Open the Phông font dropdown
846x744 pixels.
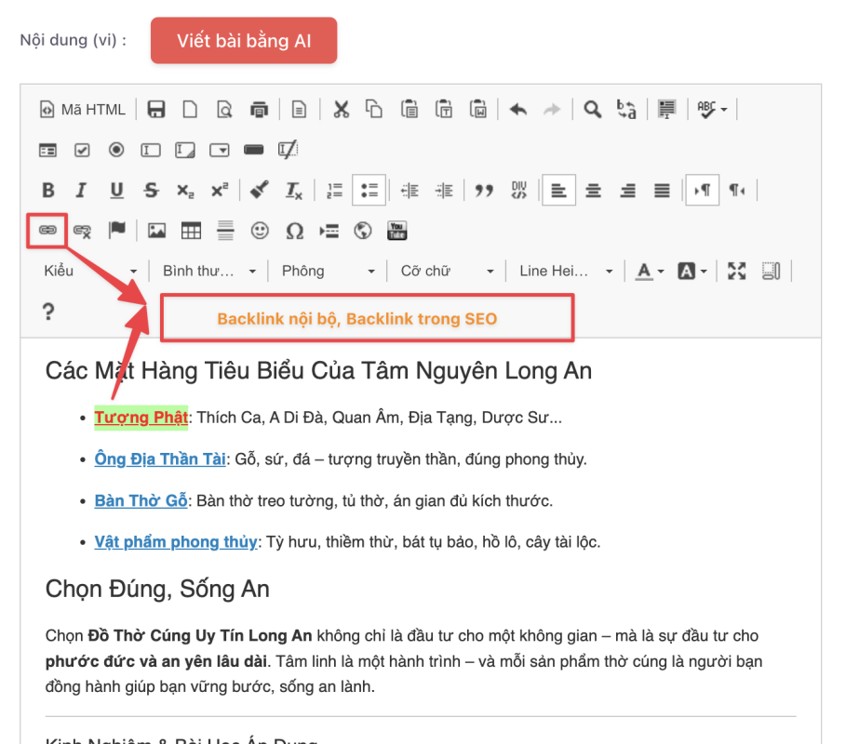328,271
